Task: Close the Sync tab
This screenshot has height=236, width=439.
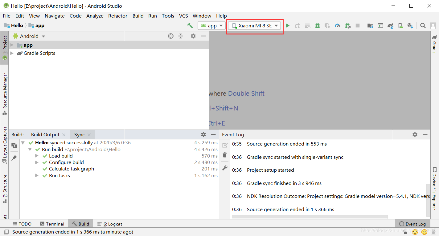Action: click(x=89, y=135)
